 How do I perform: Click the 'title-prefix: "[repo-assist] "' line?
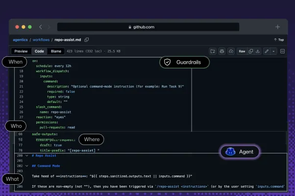pos(70,150)
